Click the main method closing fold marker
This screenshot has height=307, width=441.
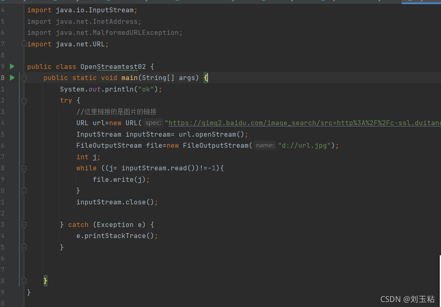click(24, 281)
